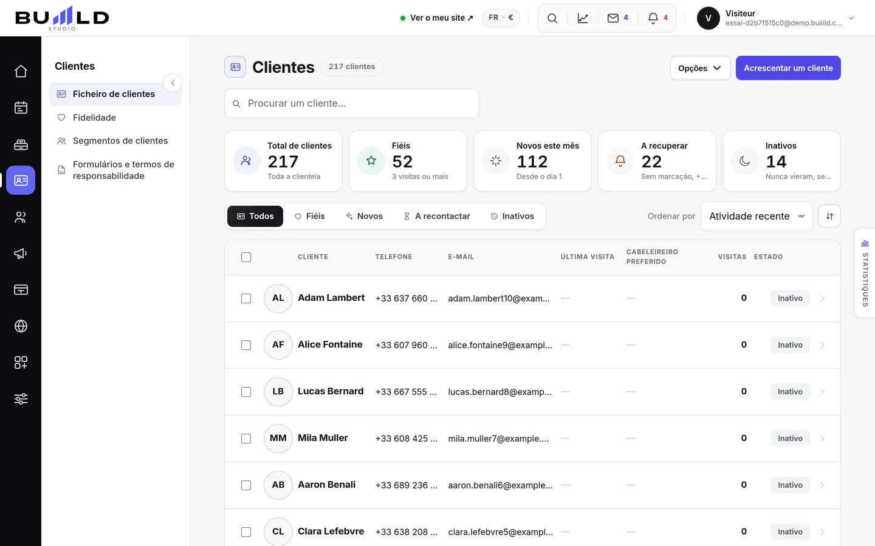Screen dimensions: 875x546
Task: Toggle sort direction arrows button
Action: [x=829, y=216]
